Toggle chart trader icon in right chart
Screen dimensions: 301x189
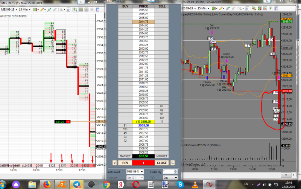[254, 8]
